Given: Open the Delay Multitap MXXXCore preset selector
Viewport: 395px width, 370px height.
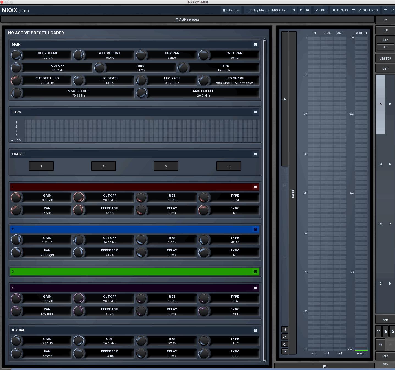Looking at the screenshot, I should click(267, 10).
